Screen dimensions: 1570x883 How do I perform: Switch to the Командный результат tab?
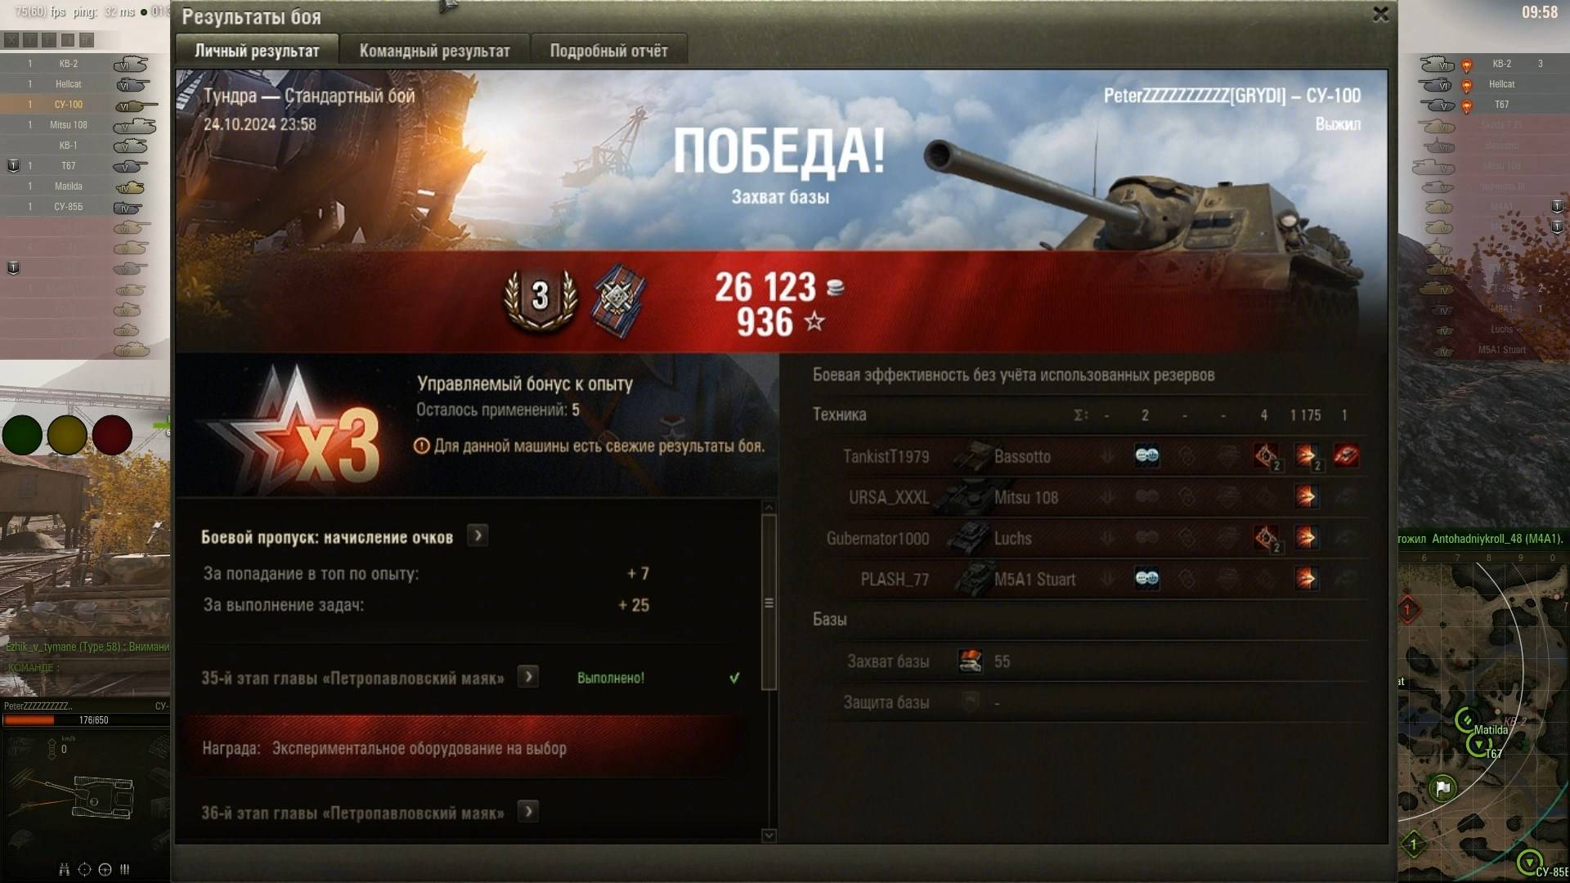pos(434,51)
